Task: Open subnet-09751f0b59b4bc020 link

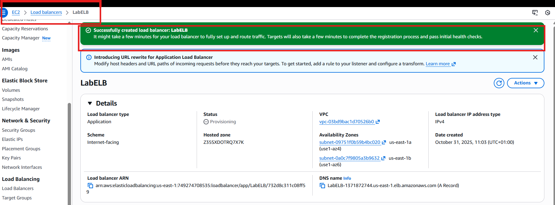Action: pos(349,142)
